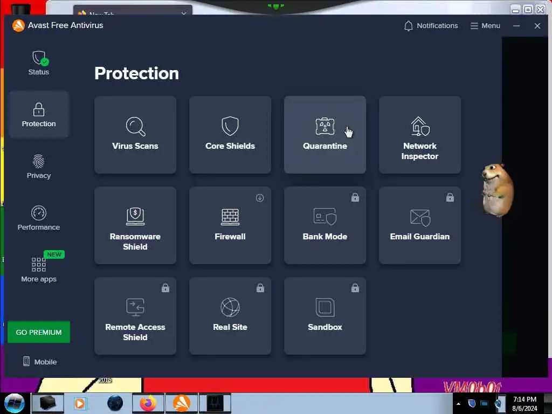Open the Mobile link in sidebar
The image size is (552, 414).
(40, 362)
